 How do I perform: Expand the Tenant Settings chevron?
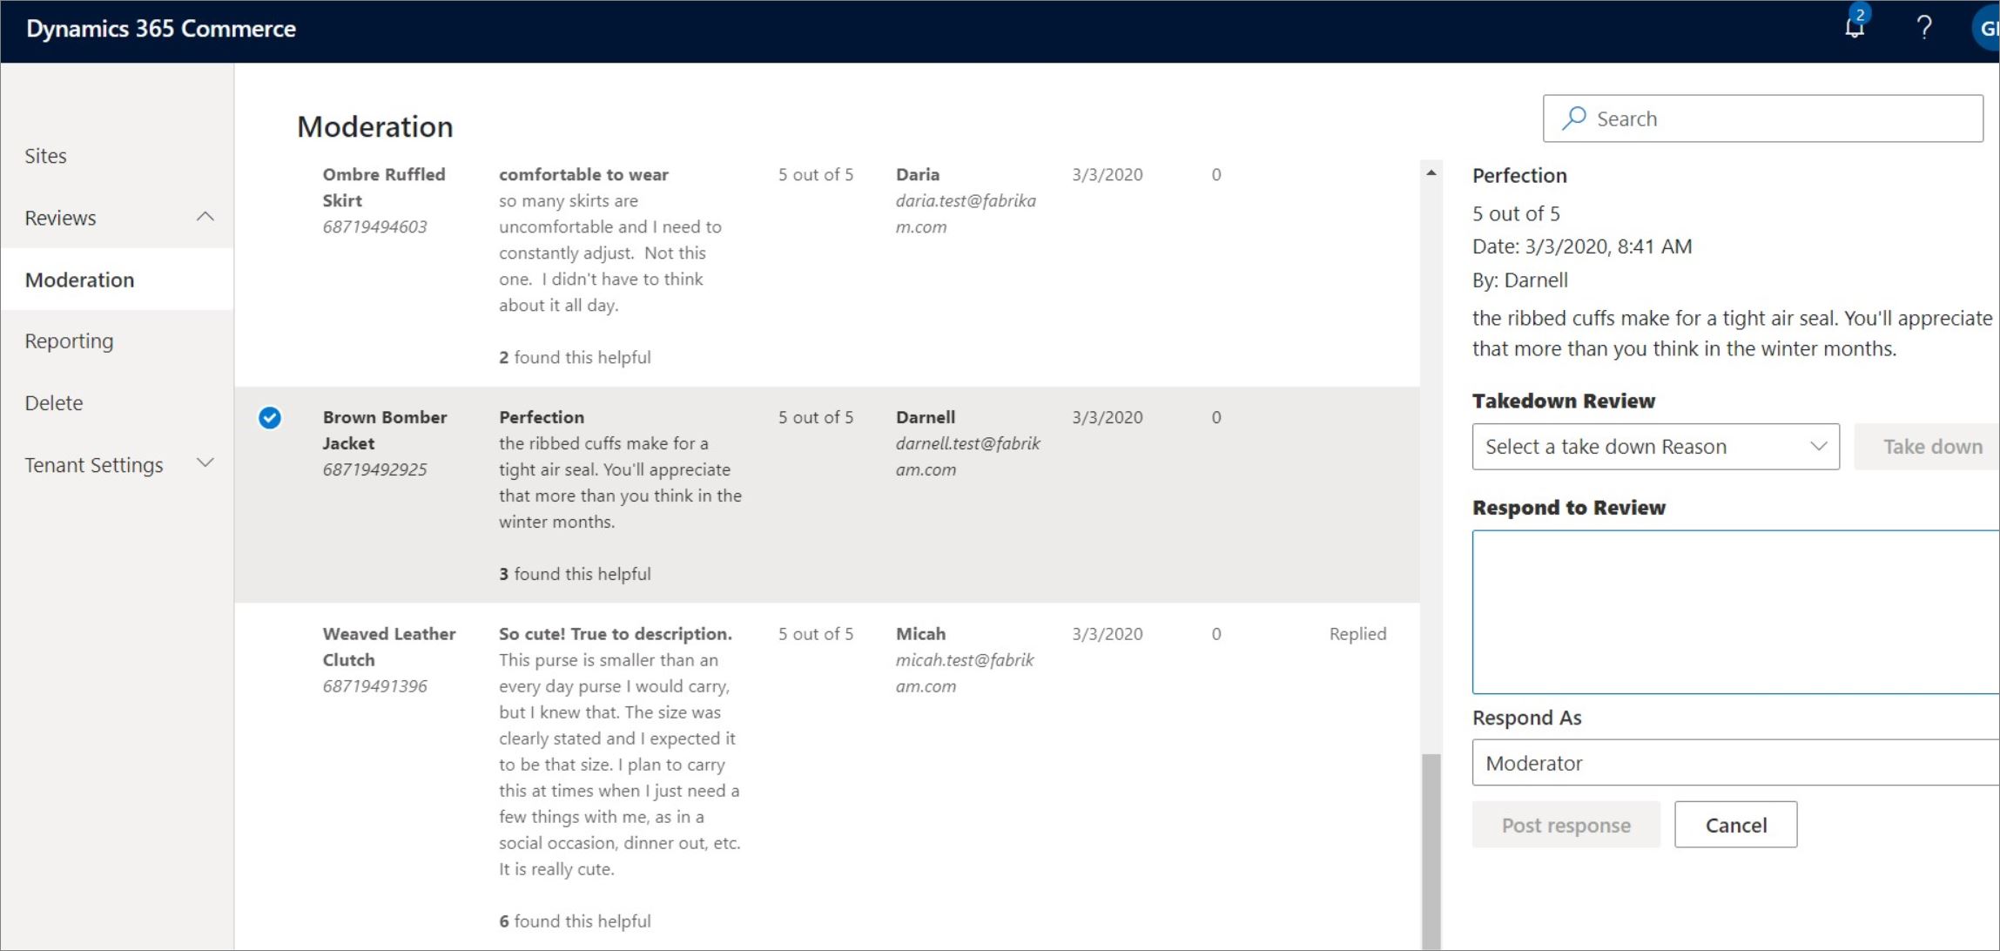205,463
